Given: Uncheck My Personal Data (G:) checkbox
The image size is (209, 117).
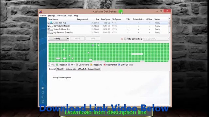Looking at the screenshot, I should 49,32.
